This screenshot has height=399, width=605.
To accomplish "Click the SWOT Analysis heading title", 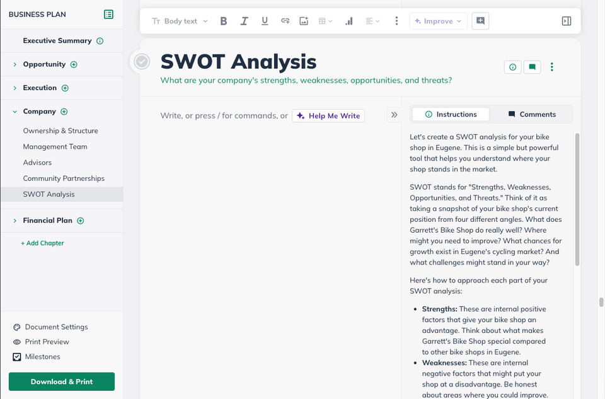I will coord(238,61).
